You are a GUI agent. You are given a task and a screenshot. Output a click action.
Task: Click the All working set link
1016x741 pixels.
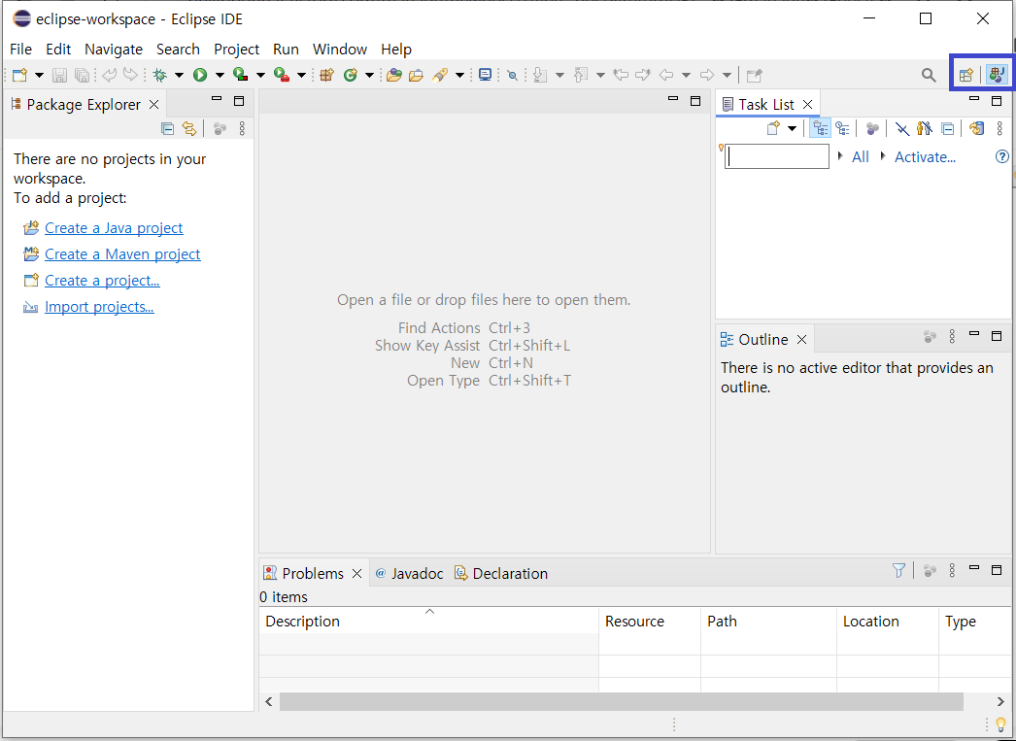(x=861, y=156)
